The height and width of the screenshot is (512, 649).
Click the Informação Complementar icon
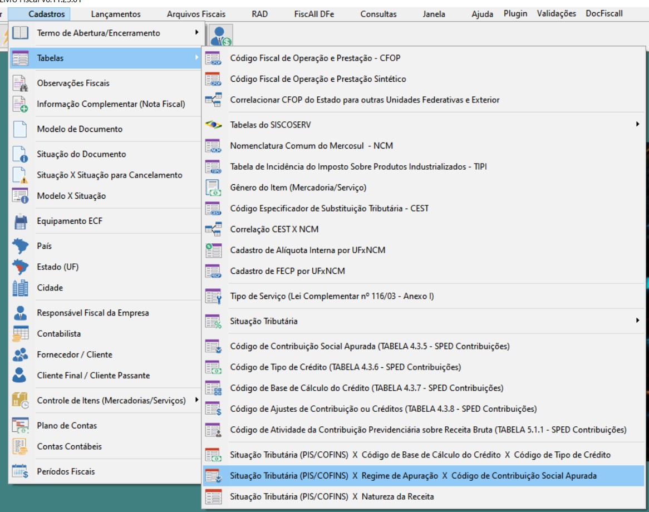pyautogui.click(x=20, y=104)
